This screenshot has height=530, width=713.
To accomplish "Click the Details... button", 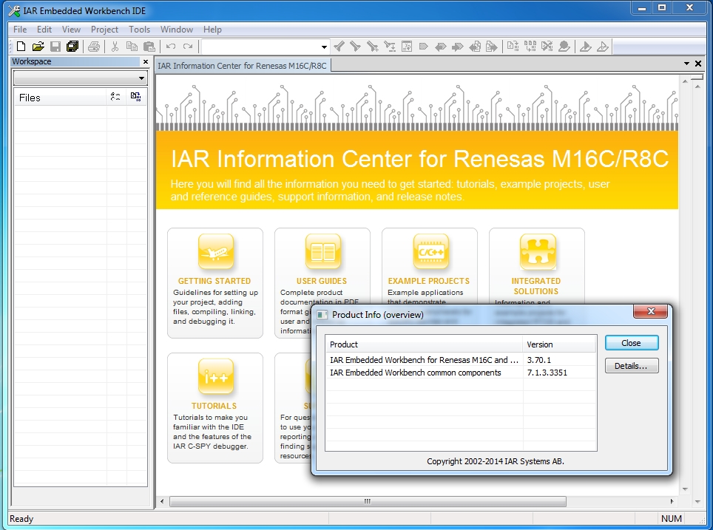I will (631, 366).
